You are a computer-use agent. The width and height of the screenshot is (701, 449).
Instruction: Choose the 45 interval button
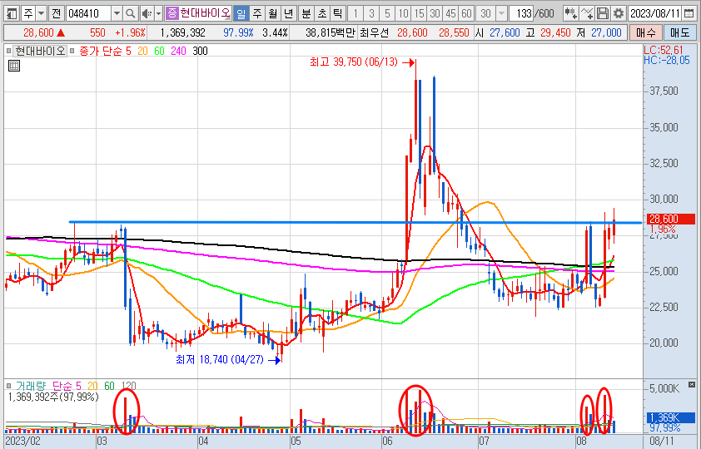coord(450,13)
